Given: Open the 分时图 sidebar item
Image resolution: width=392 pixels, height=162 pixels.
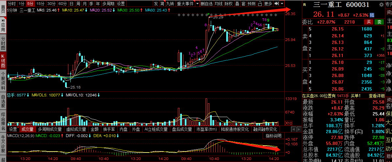Looking at the screenshot, I should click(x=3, y=43).
